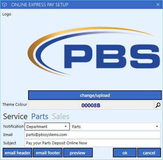Click the Online Express Pay Setup title bar
This screenshot has width=163, height=160.
[81, 5]
